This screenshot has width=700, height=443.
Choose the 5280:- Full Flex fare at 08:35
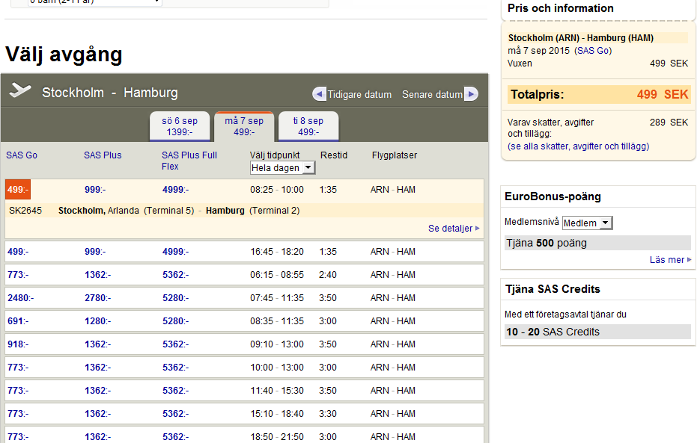coord(175,321)
